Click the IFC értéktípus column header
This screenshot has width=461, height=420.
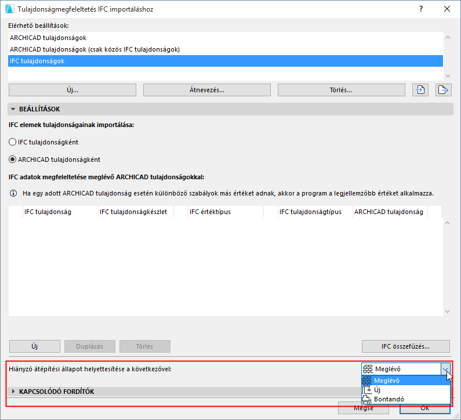click(226, 212)
